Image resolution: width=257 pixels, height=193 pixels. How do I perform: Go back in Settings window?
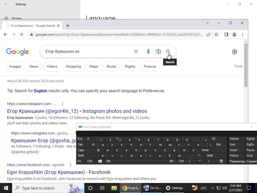(x=6, y=4)
